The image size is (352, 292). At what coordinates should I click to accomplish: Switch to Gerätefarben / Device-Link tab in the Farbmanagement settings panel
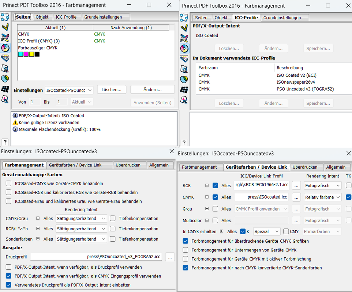pyautogui.click(x=80, y=165)
